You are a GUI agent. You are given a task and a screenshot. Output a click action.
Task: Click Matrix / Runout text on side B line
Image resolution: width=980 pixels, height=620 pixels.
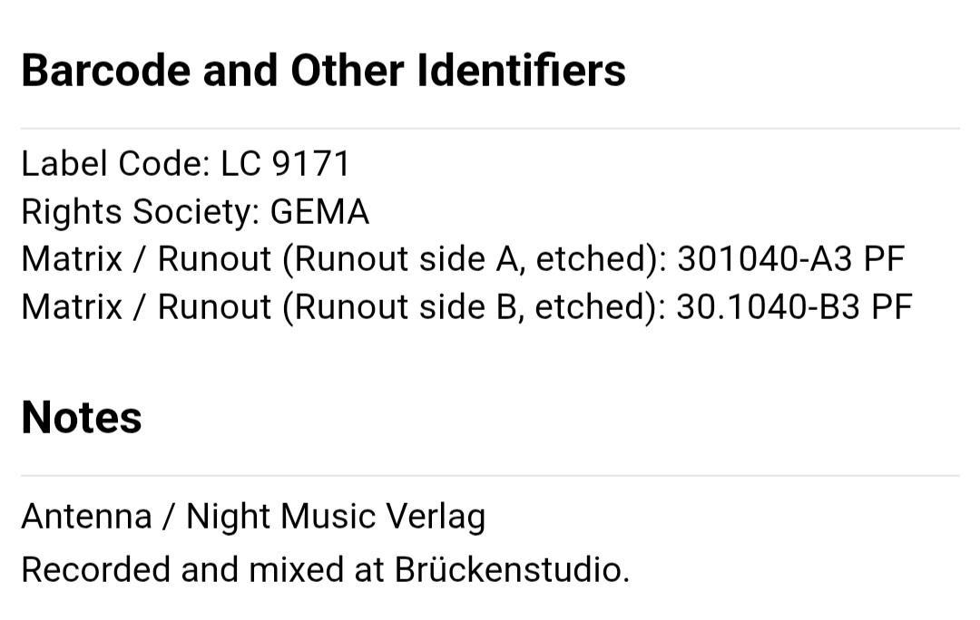point(147,307)
